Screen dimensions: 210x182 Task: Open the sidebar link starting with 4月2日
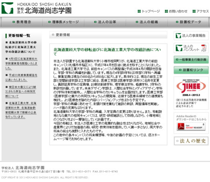pos(21,63)
